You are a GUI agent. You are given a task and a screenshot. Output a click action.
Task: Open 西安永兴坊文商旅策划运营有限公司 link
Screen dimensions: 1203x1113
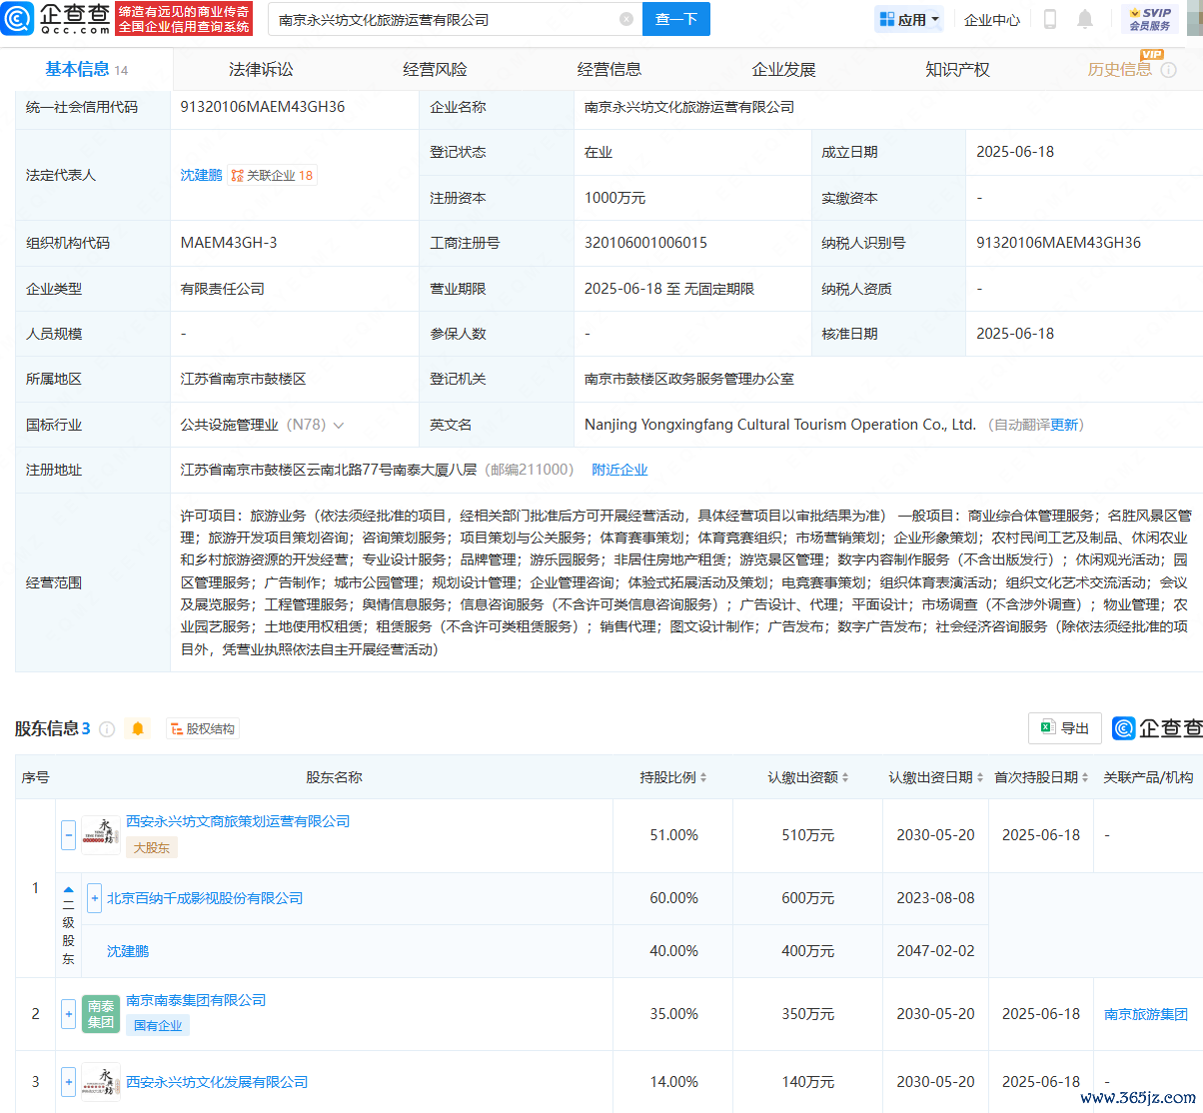click(x=238, y=821)
